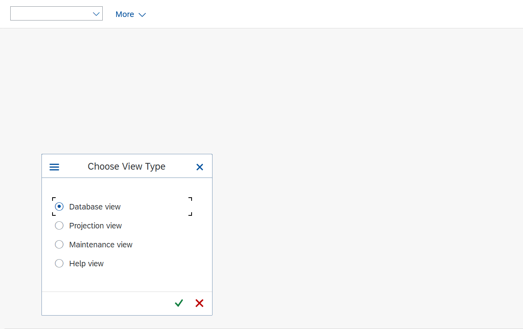Pick the Maintenance view radio button
523x329 pixels.
(59, 245)
